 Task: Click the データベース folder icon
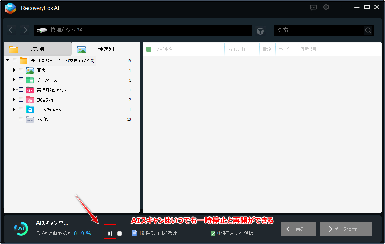point(30,80)
